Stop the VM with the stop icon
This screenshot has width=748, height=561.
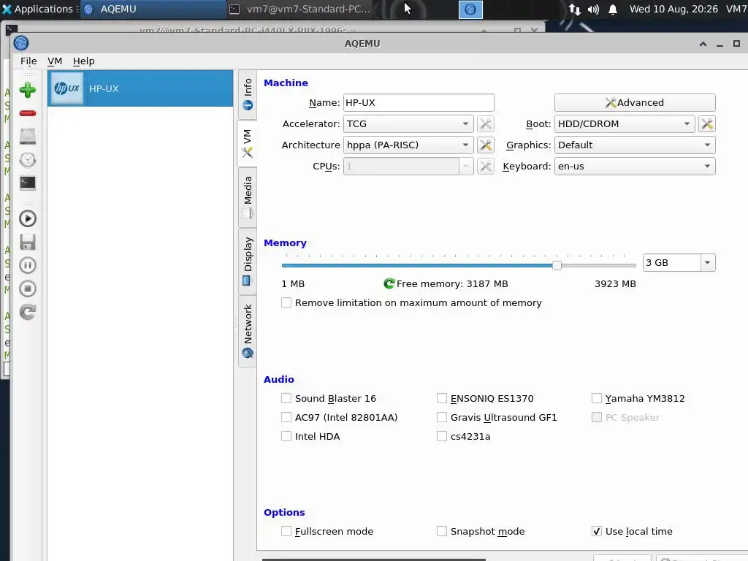28,289
